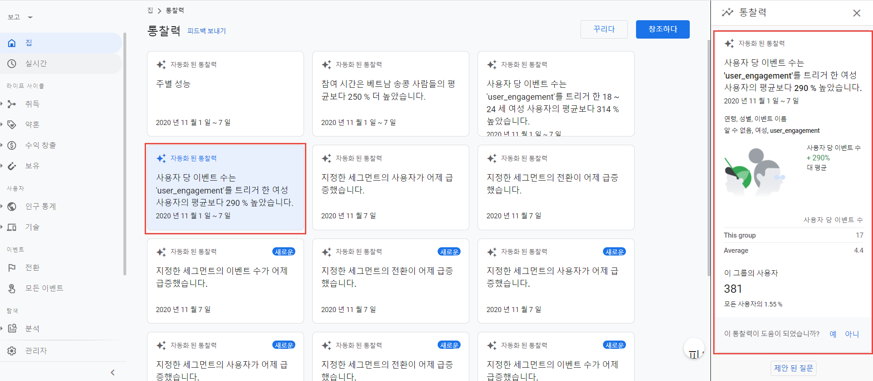Click the touch icon beside 모든 이벤트
This screenshot has height=381, width=873.
[12, 288]
